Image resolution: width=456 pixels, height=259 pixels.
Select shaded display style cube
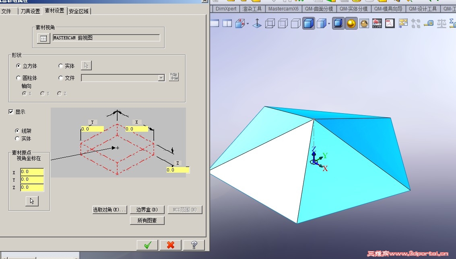[x=321, y=23]
